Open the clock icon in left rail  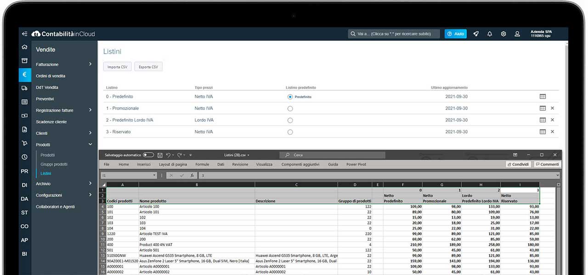[24, 157]
